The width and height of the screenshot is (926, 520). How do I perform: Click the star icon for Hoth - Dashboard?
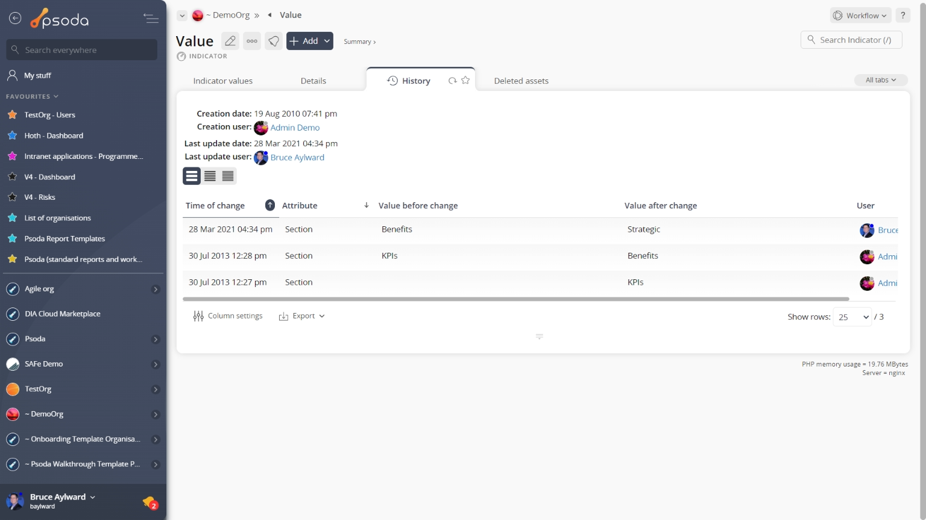point(12,135)
